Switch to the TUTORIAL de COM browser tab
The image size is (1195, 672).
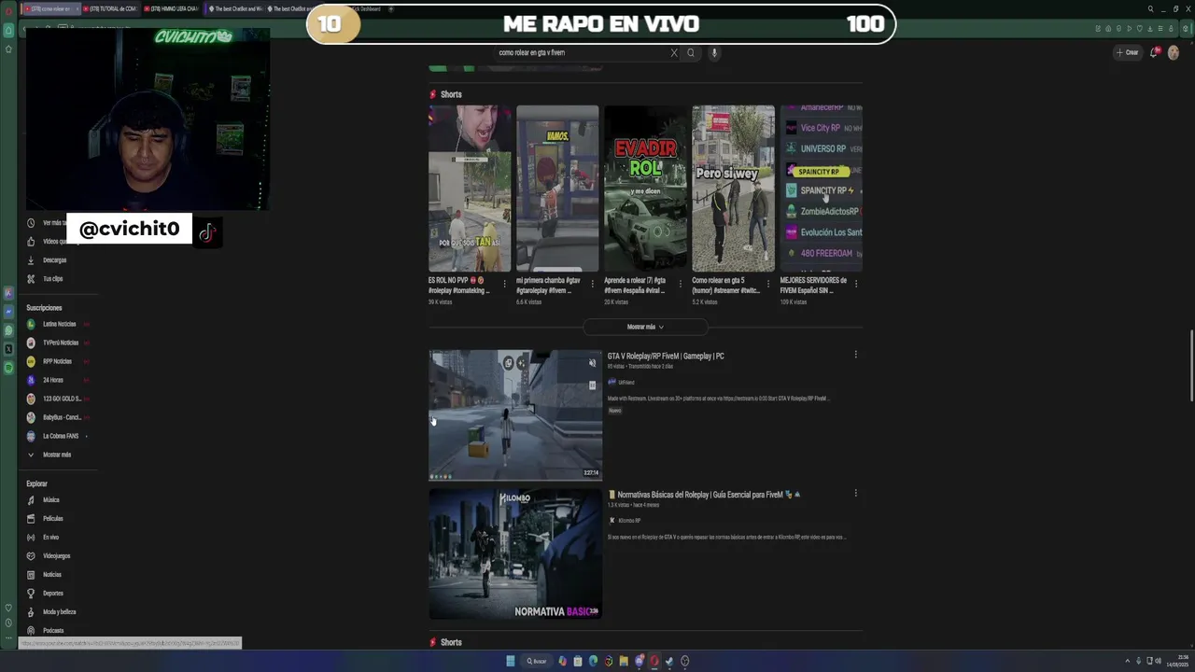[110, 8]
